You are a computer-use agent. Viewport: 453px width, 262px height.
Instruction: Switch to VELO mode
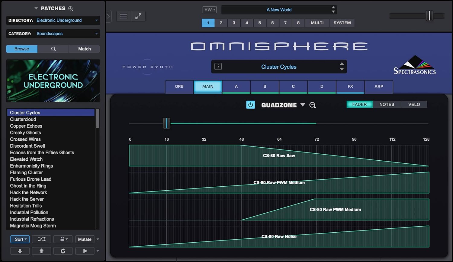(x=414, y=104)
